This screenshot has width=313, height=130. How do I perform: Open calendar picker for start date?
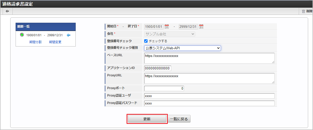[167, 27]
